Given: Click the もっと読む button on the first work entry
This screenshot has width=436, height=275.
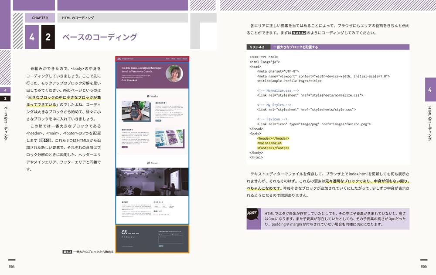Looking at the screenshot, I should point(158,120).
